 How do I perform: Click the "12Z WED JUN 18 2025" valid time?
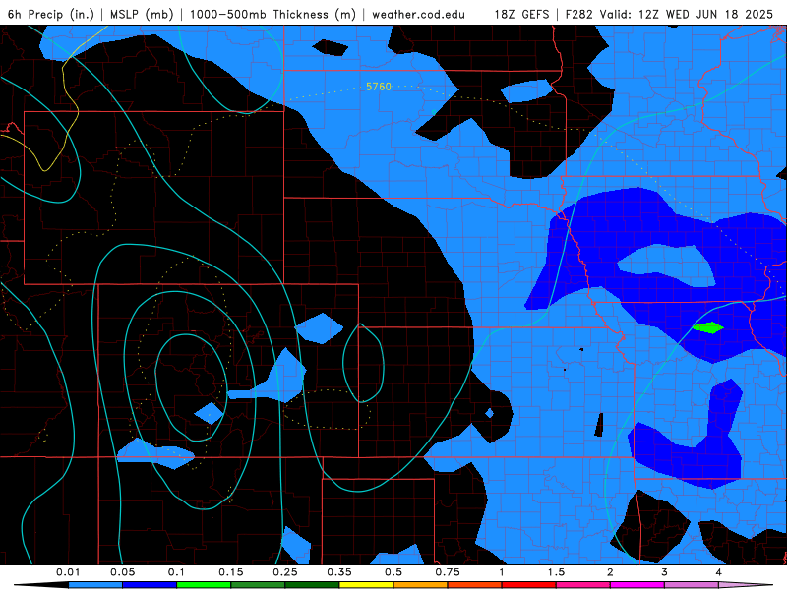click(x=706, y=14)
